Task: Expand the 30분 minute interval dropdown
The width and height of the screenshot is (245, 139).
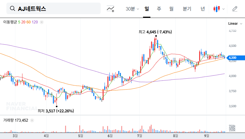Action: (132, 9)
